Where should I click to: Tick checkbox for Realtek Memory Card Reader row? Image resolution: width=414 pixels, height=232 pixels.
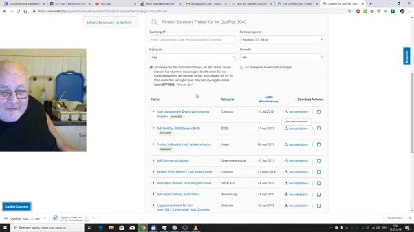tap(319, 172)
